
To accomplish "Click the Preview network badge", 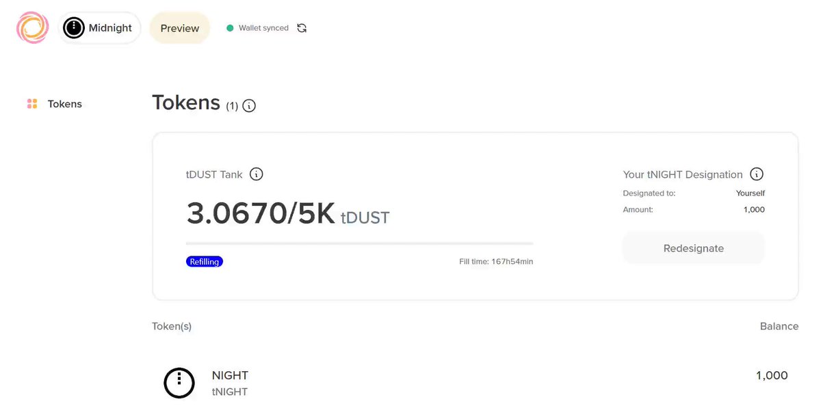I will (x=180, y=28).
